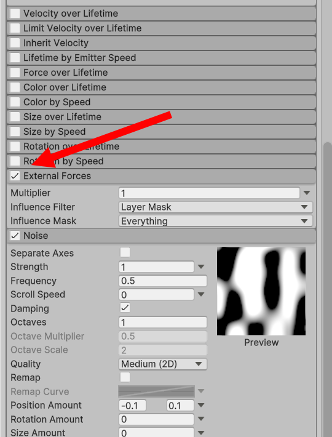Viewport: 332px width, 437px height.
Task: Click Position Amount minimum field -0.1
Action: (x=132, y=405)
